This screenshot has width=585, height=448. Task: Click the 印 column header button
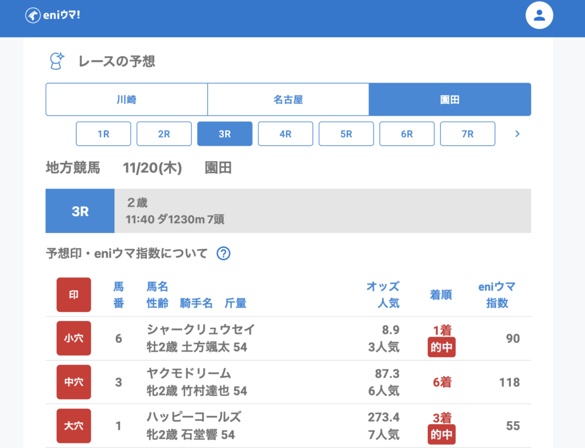[74, 295]
